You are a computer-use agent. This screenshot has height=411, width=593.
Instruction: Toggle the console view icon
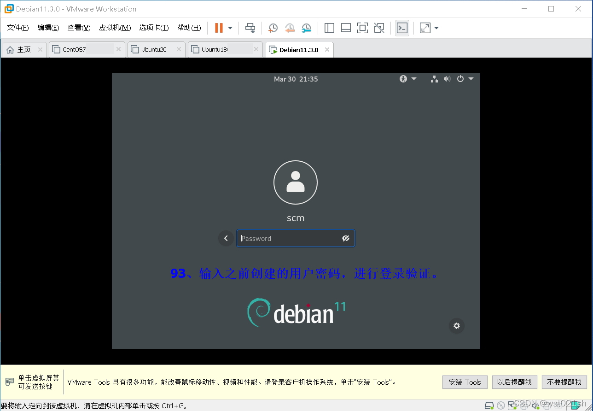click(x=402, y=28)
